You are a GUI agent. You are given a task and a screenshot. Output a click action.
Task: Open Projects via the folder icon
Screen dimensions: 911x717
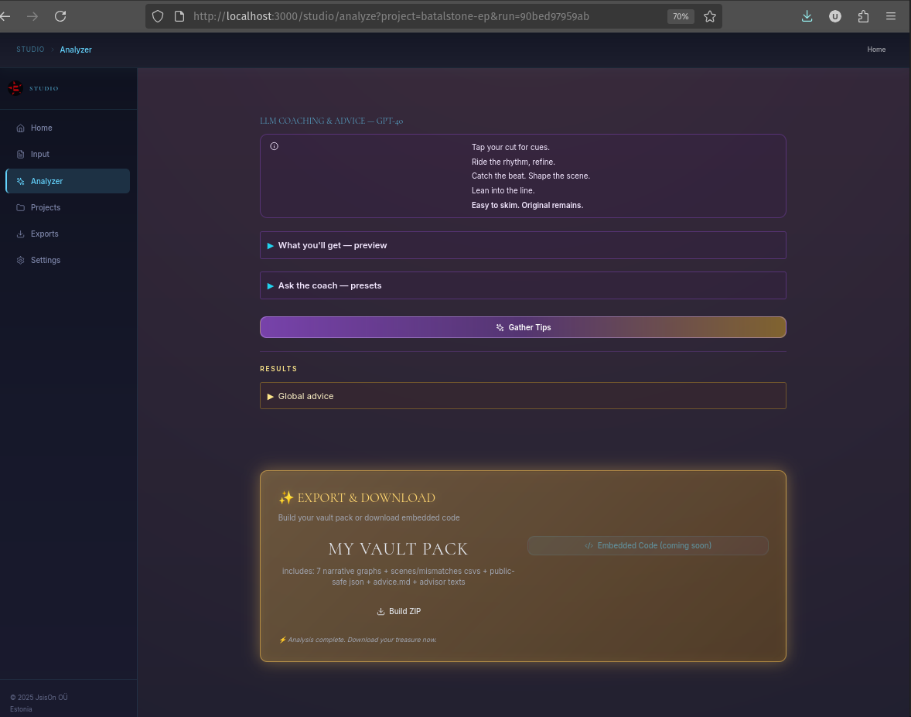click(x=22, y=207)
